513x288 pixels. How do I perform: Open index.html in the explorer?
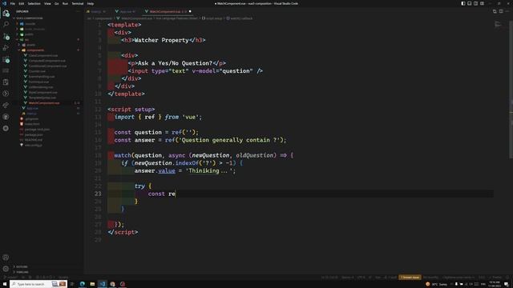[32, 124]
